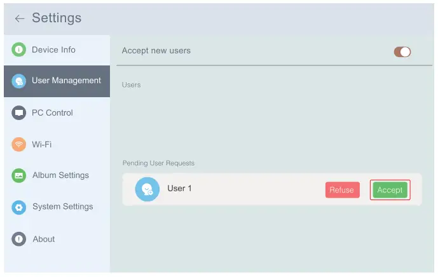
Task: Click the System Settings gear icon
Action: [19, 207]
